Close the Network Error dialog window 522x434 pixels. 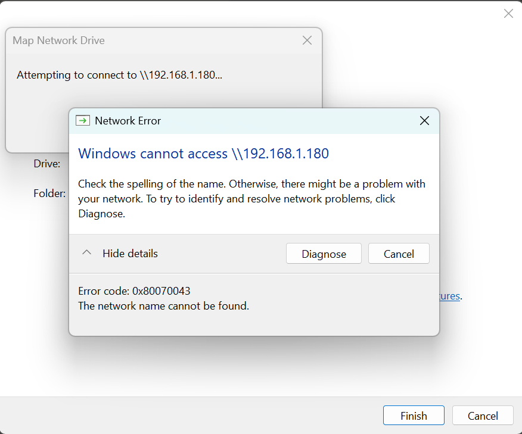[x=424, y=121]
